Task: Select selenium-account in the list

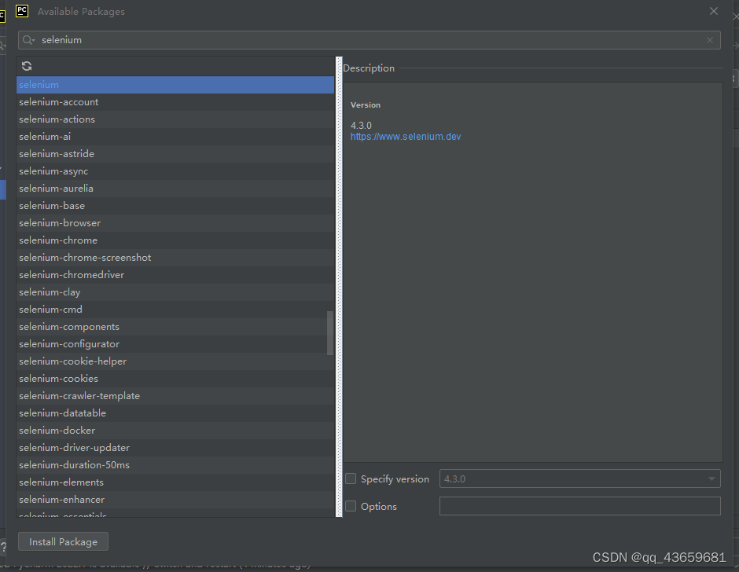Action: [x=175, y=102]
